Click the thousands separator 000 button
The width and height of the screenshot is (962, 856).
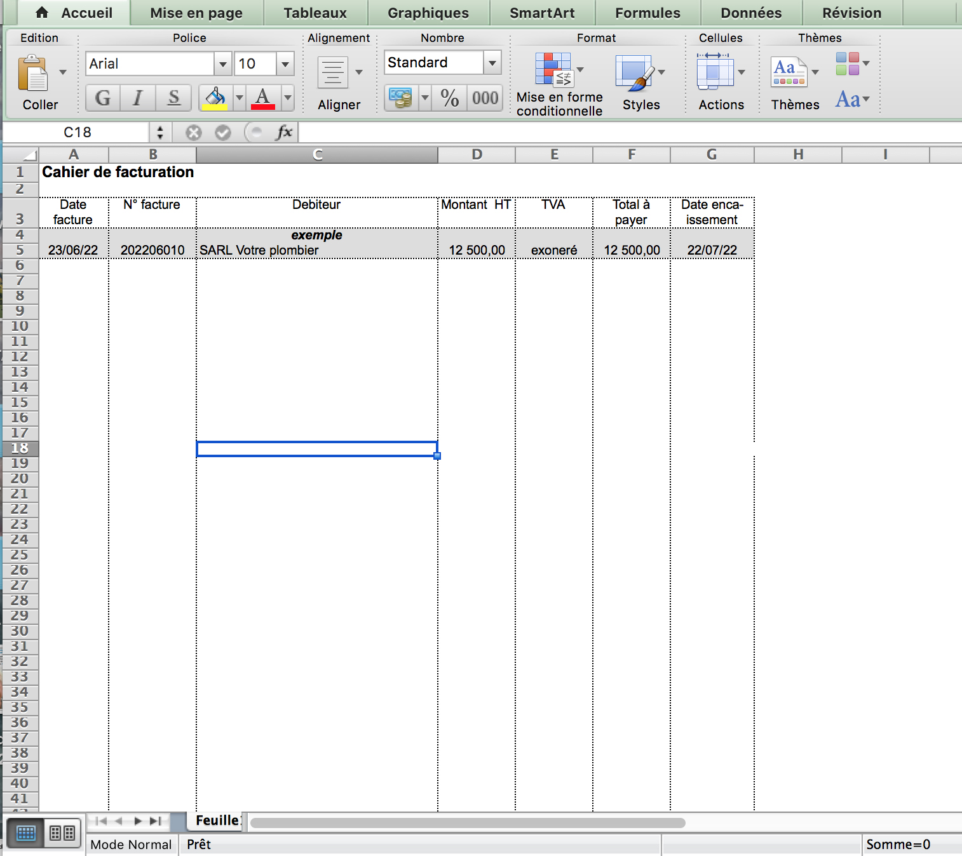485,98
